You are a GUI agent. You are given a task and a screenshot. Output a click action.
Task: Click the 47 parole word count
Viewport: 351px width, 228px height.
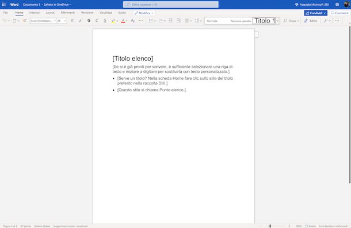click(26, 226)
